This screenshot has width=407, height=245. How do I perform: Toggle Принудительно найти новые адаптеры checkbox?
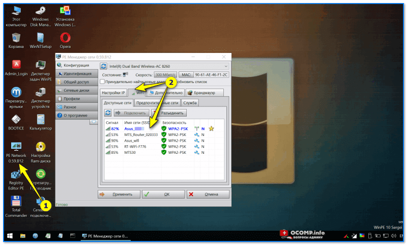click(x=102, y=81)
